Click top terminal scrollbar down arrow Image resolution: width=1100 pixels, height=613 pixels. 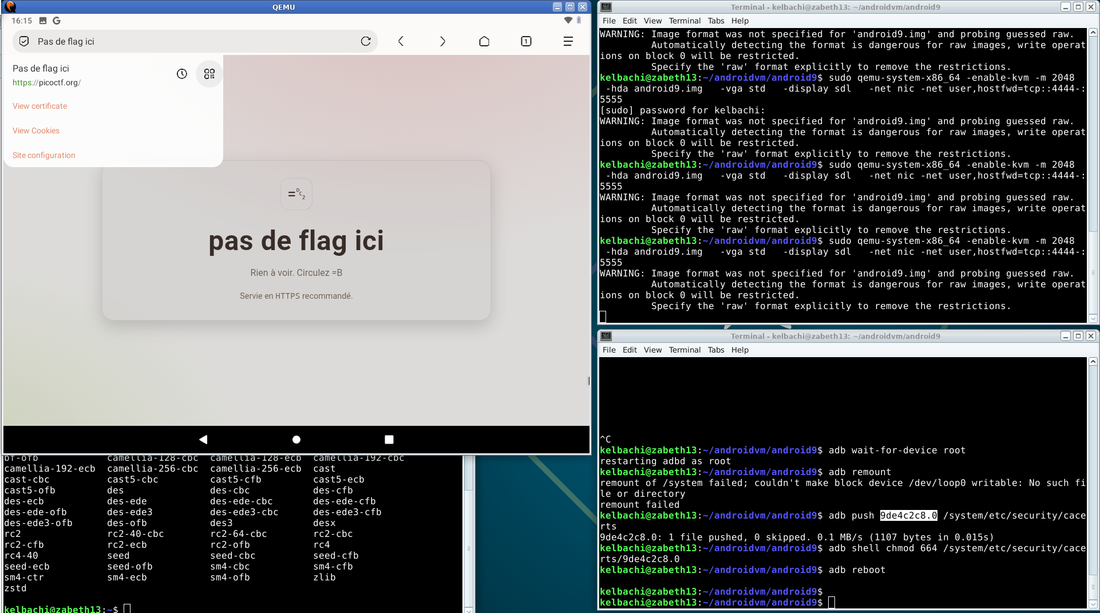tap(1093, 318)
